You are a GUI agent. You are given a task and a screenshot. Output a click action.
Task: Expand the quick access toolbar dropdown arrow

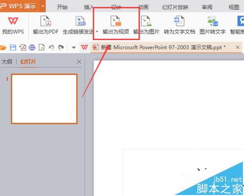(x=74, y=48)
